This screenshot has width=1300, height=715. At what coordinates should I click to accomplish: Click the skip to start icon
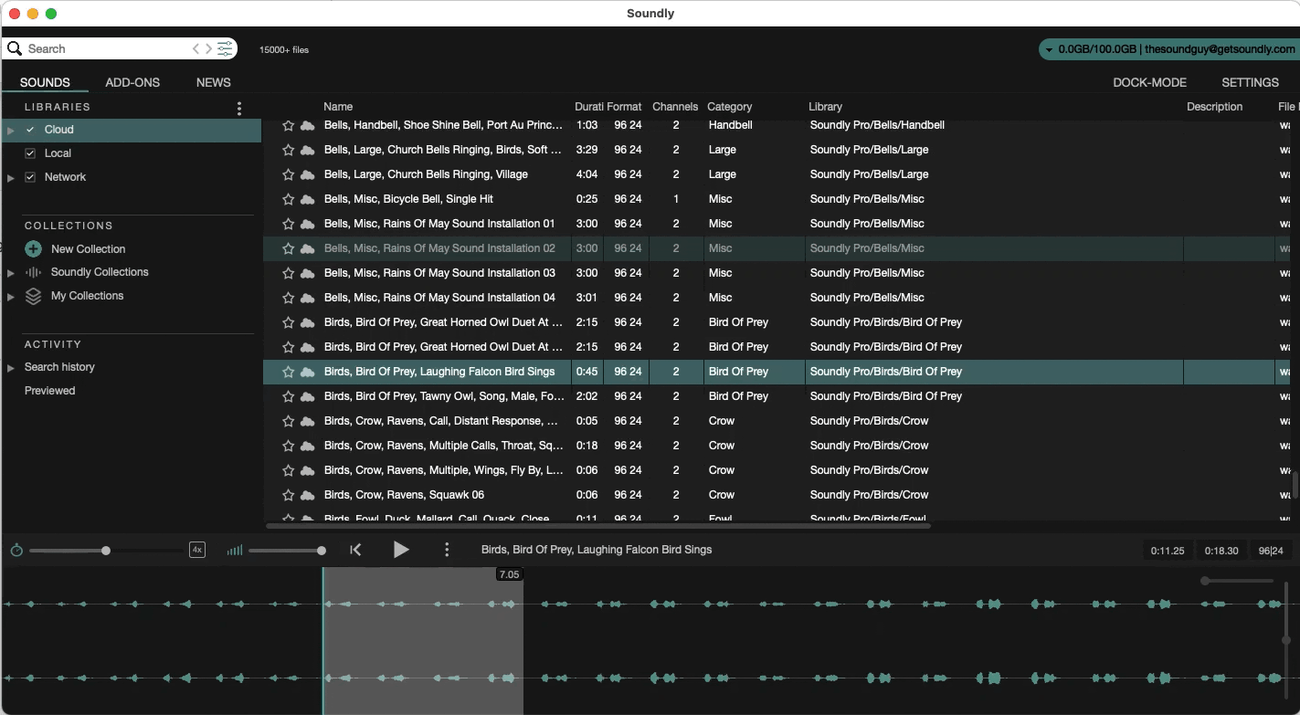(355, 550)
